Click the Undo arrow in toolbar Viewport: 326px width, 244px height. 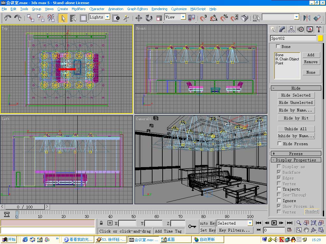pos(8,18)
